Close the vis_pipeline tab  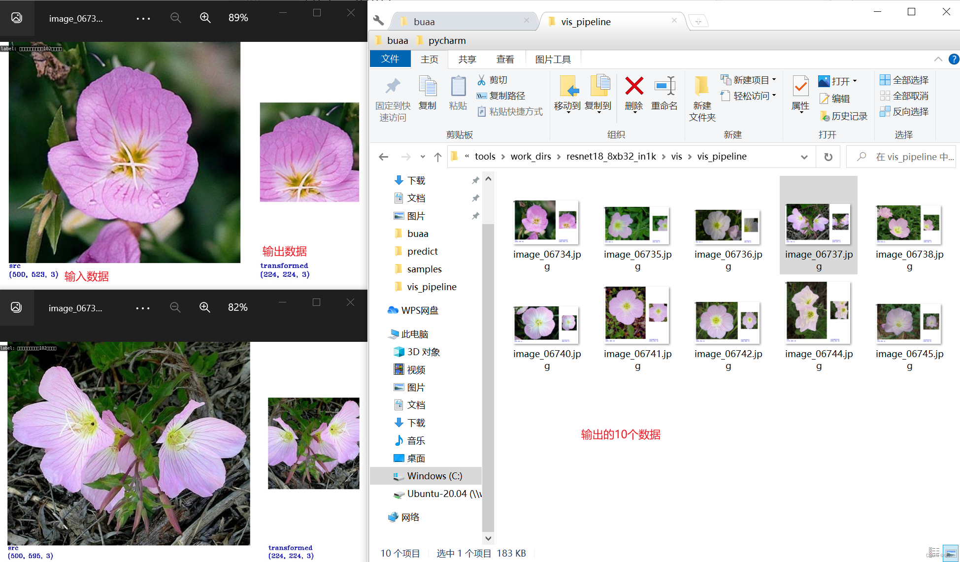click(674, 20)
